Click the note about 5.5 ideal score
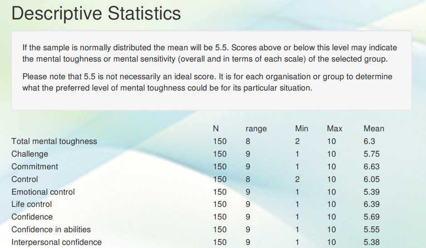The width and height of the screenshot is (426, 248). pyautogui.click(x=207, y=82)
